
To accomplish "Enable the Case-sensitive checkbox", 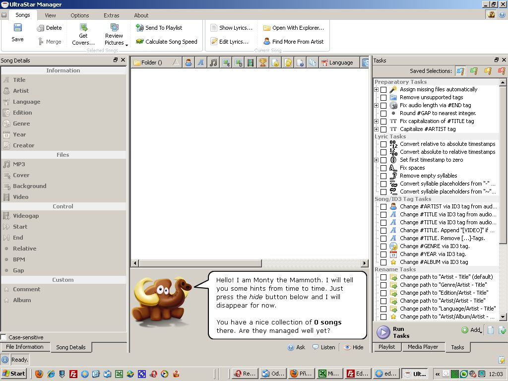I will [4, 337].
